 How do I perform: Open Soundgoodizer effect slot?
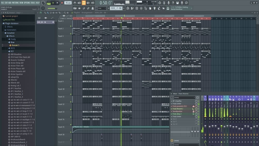tap(177, 111)
